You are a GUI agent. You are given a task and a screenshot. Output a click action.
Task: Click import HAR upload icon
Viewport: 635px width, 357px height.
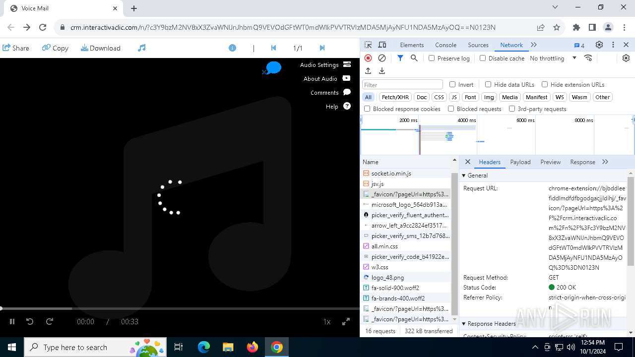click(368, 71)
